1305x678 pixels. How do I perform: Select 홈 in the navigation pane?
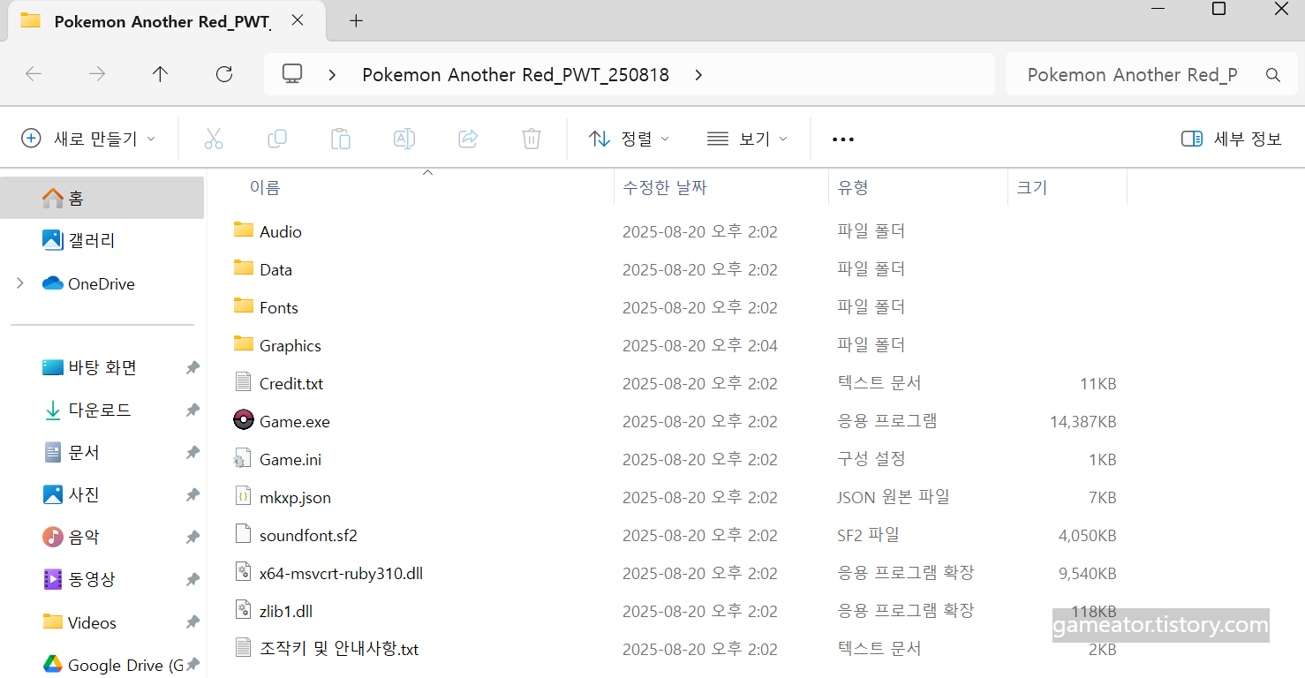pyautogui.click(x=102, y=198)
